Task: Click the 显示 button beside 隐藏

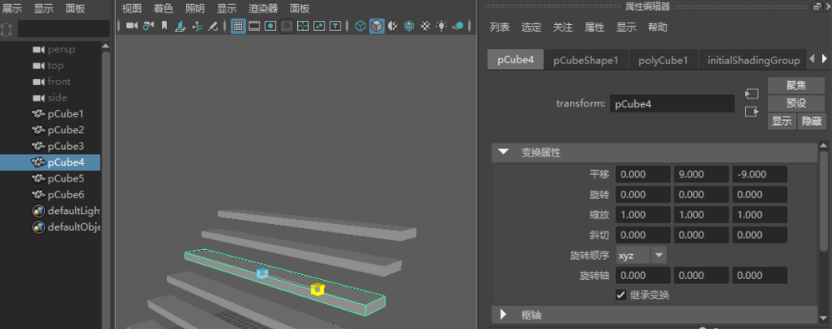Action: [782, 121]
